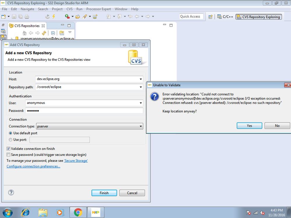The width and height of the screenshot is (291, 218).
Task: Open the Project menu
Action: tap(57, 9)
